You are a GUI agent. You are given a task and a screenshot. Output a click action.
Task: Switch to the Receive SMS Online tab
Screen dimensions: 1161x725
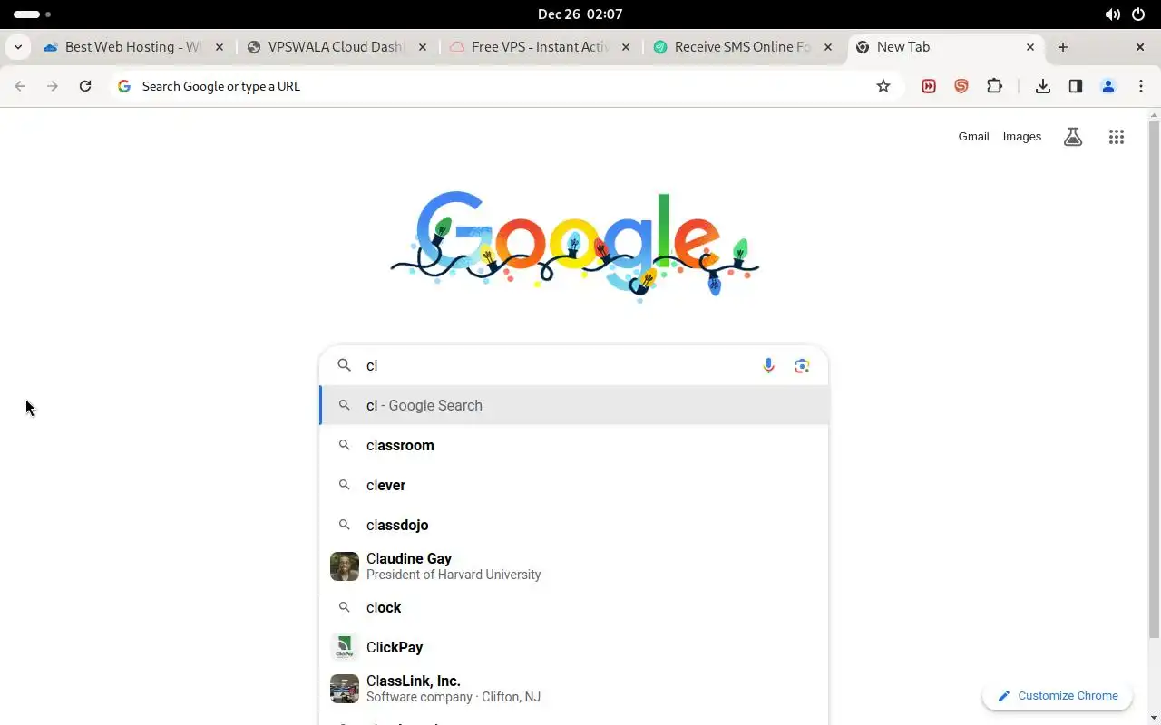point(741,47)
